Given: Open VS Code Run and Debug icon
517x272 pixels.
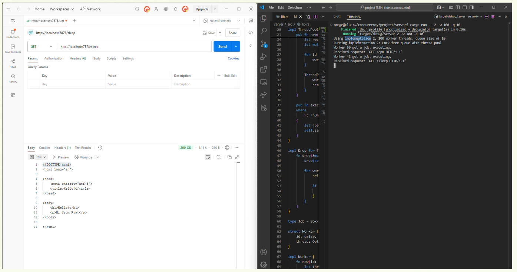Looking at the screenshot, I should 264,57.
